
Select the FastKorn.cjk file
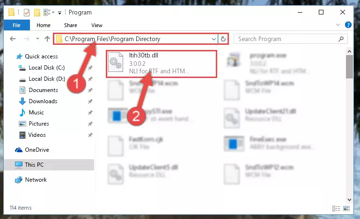135,146
